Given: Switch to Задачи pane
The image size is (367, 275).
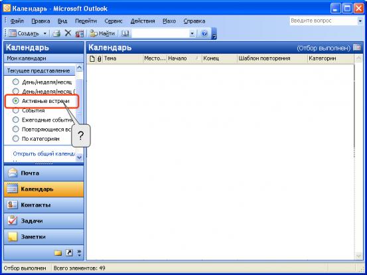Looking at the screenshot, I should pyautogui.click(x=44, y=221).
